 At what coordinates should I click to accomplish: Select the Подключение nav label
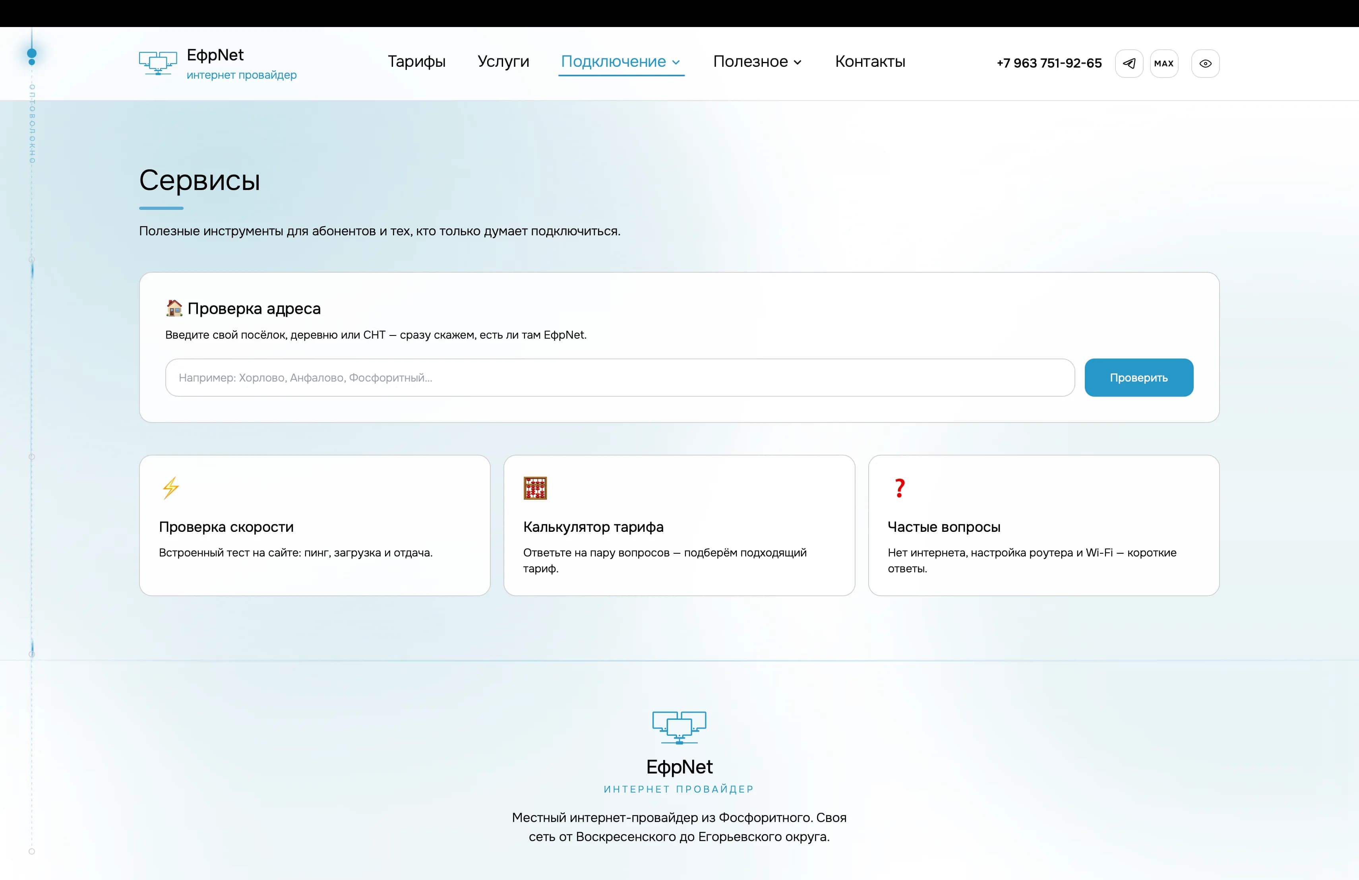click(613, 62)
